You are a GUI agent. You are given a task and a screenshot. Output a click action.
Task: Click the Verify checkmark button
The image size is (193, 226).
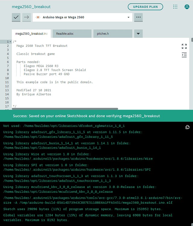coord(16,17)
